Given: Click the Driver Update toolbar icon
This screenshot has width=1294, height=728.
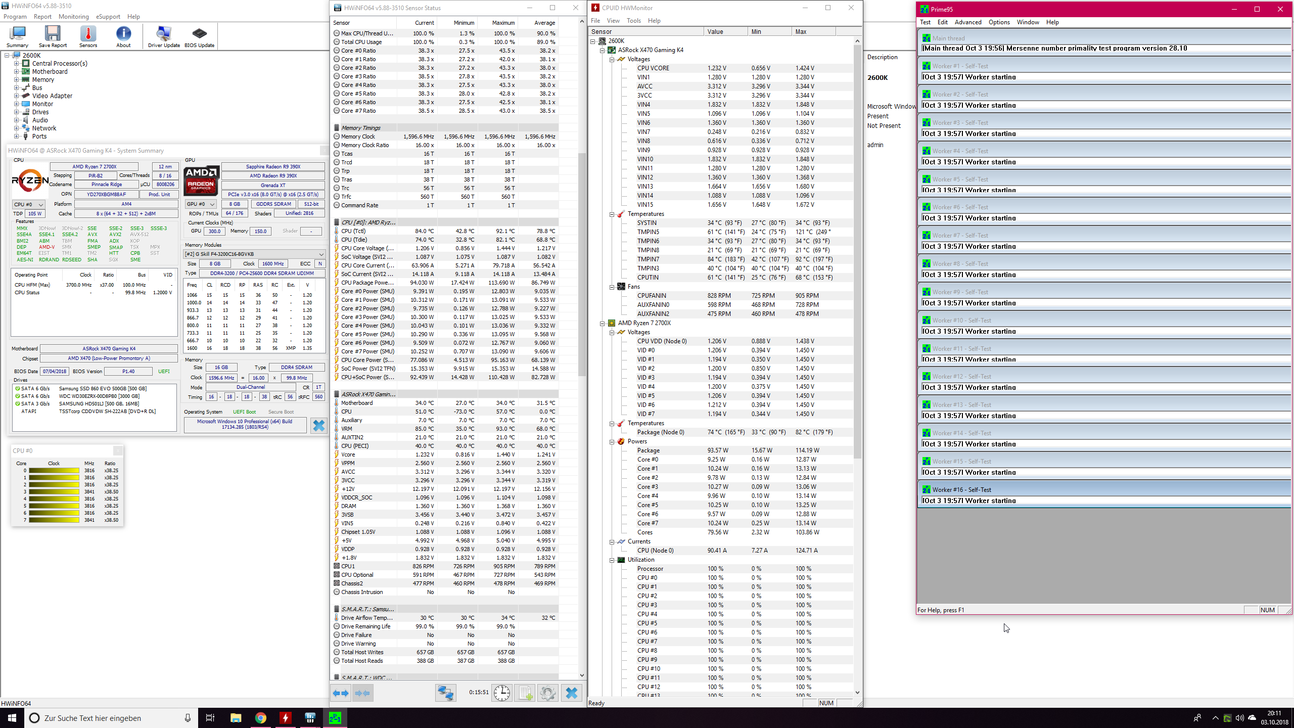Looking at the screenshot, I should [x=164, y=36].
